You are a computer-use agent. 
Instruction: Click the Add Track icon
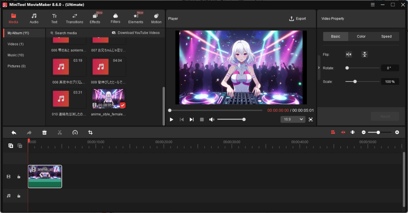11,146
